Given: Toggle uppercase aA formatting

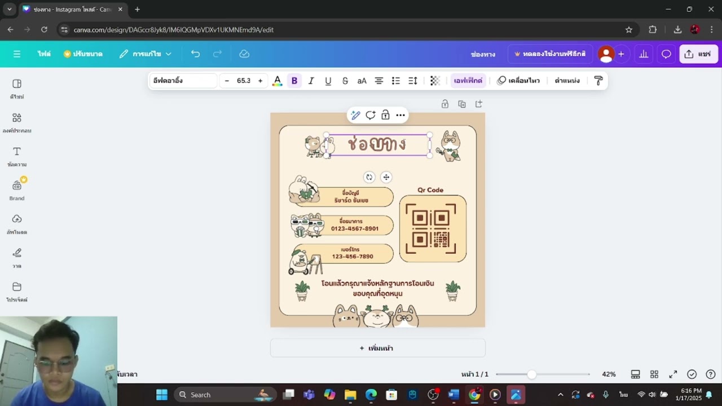Looking at the screenshot, I should point(362,81).
